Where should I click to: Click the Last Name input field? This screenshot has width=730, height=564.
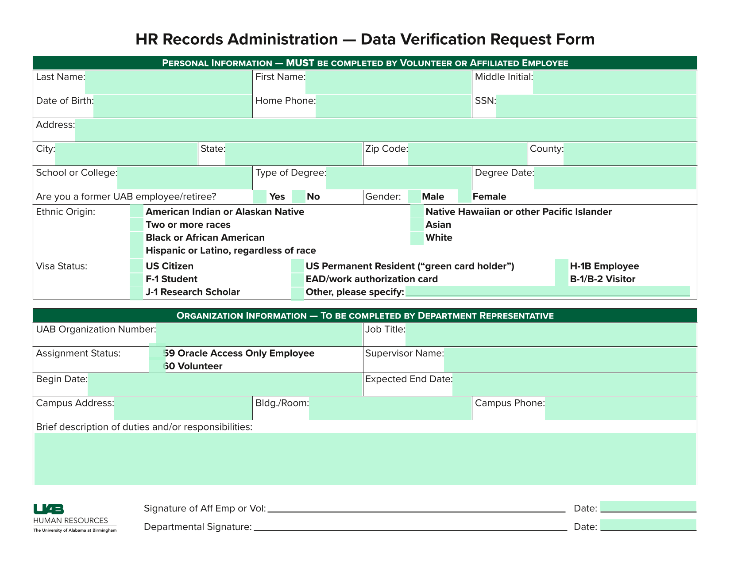(x=168, y=82)
